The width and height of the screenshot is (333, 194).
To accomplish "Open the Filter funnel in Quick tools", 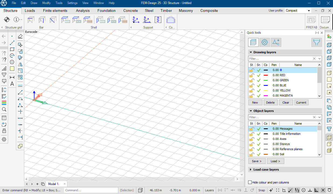I will [x=317, y=42].
